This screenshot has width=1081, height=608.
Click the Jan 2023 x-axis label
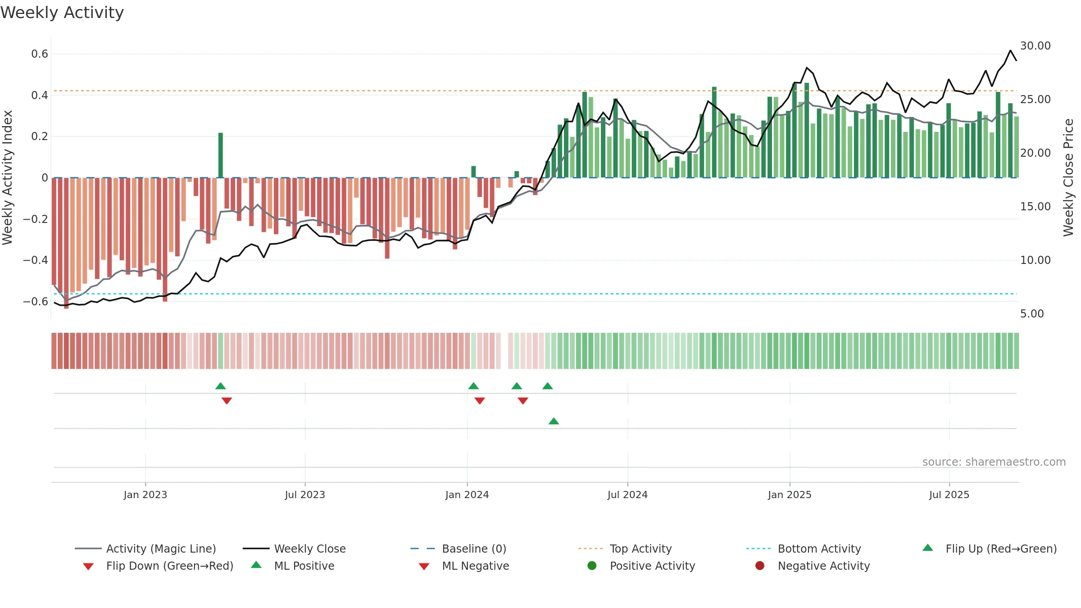pos(145,495)
